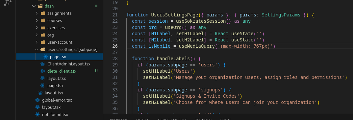Click 'isMobile' variable on line 26

click(159, 46)
